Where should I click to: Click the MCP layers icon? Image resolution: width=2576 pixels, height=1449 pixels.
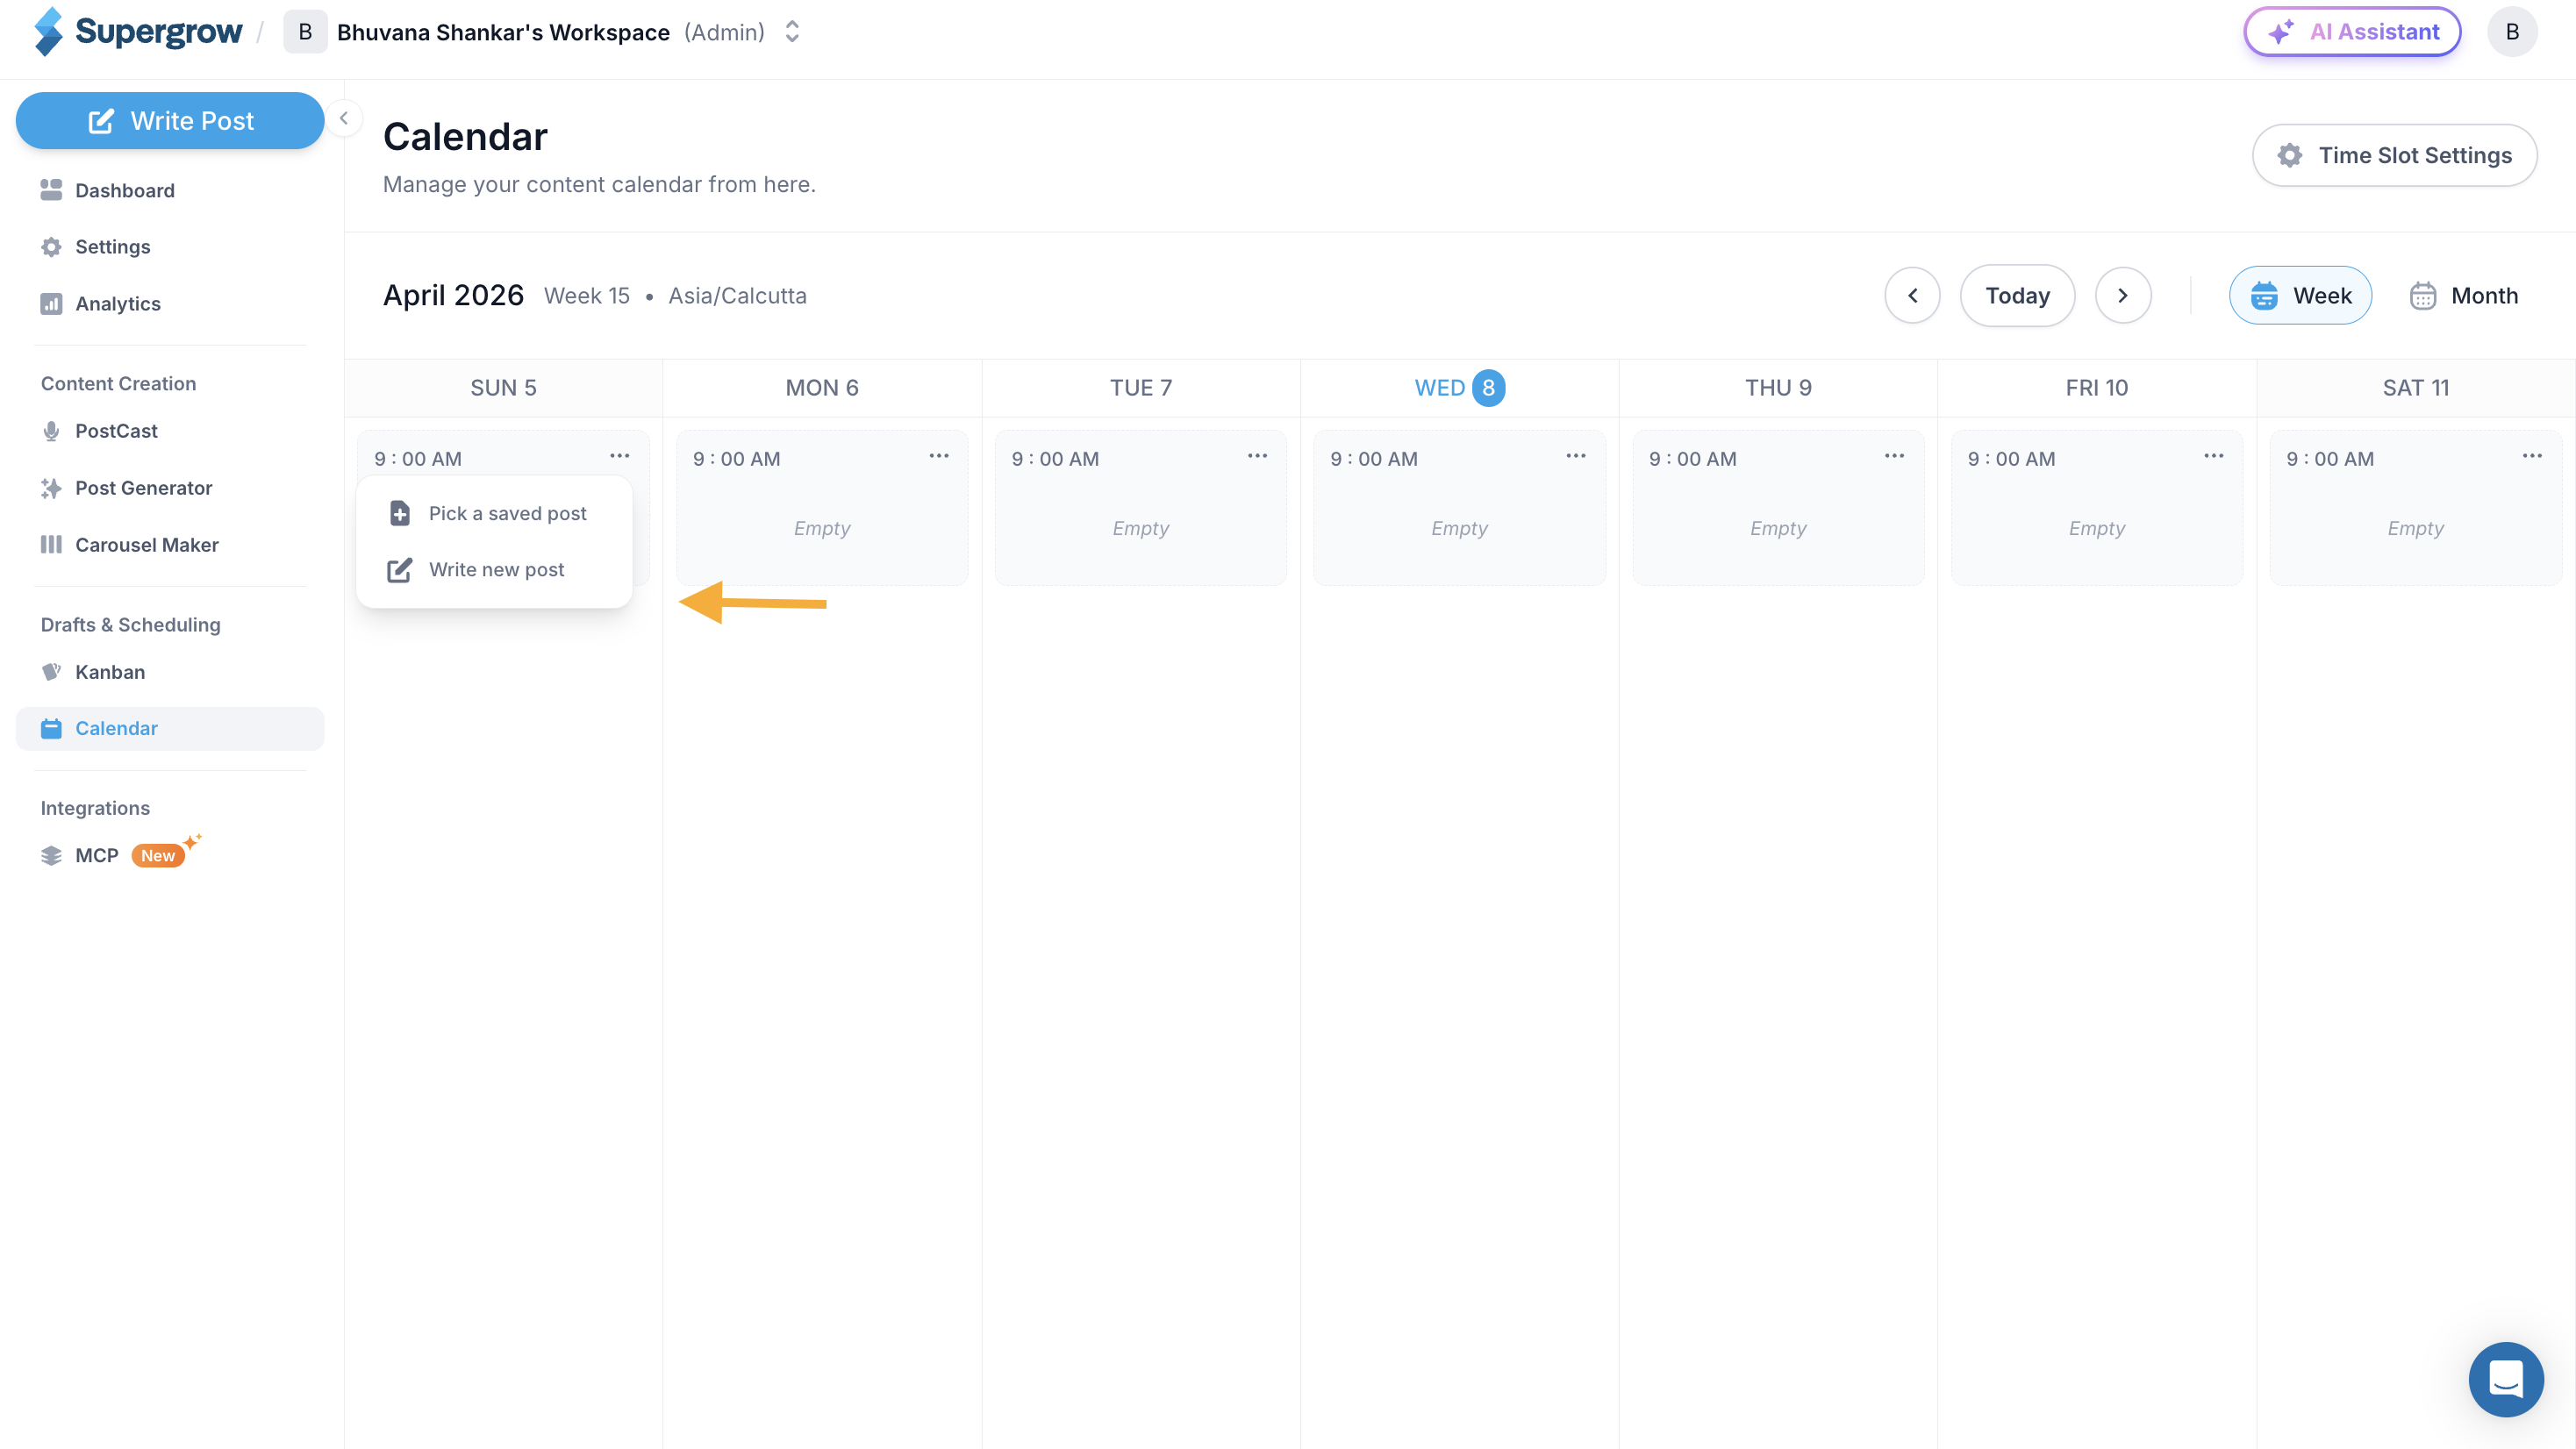51,856
